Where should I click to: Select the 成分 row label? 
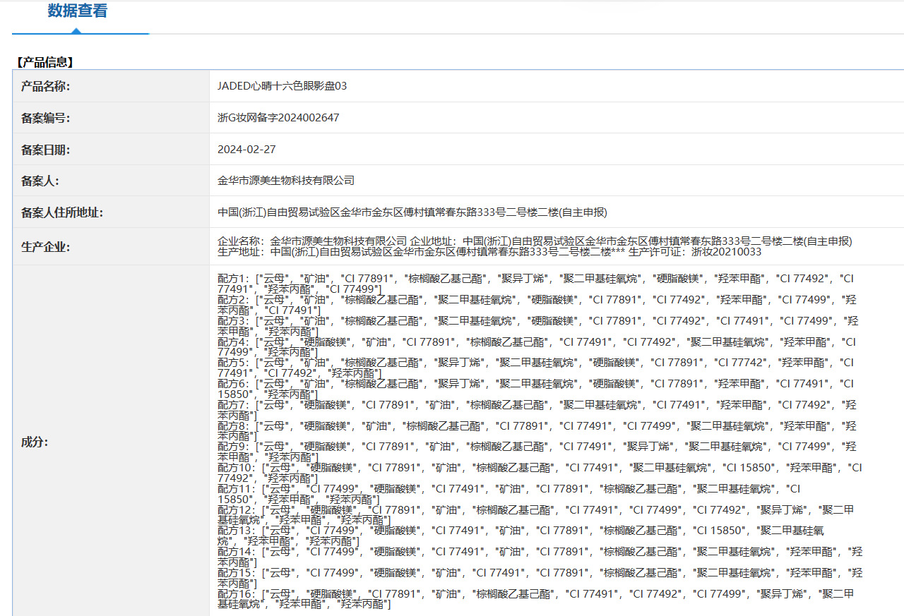click(x=35, y=442)
